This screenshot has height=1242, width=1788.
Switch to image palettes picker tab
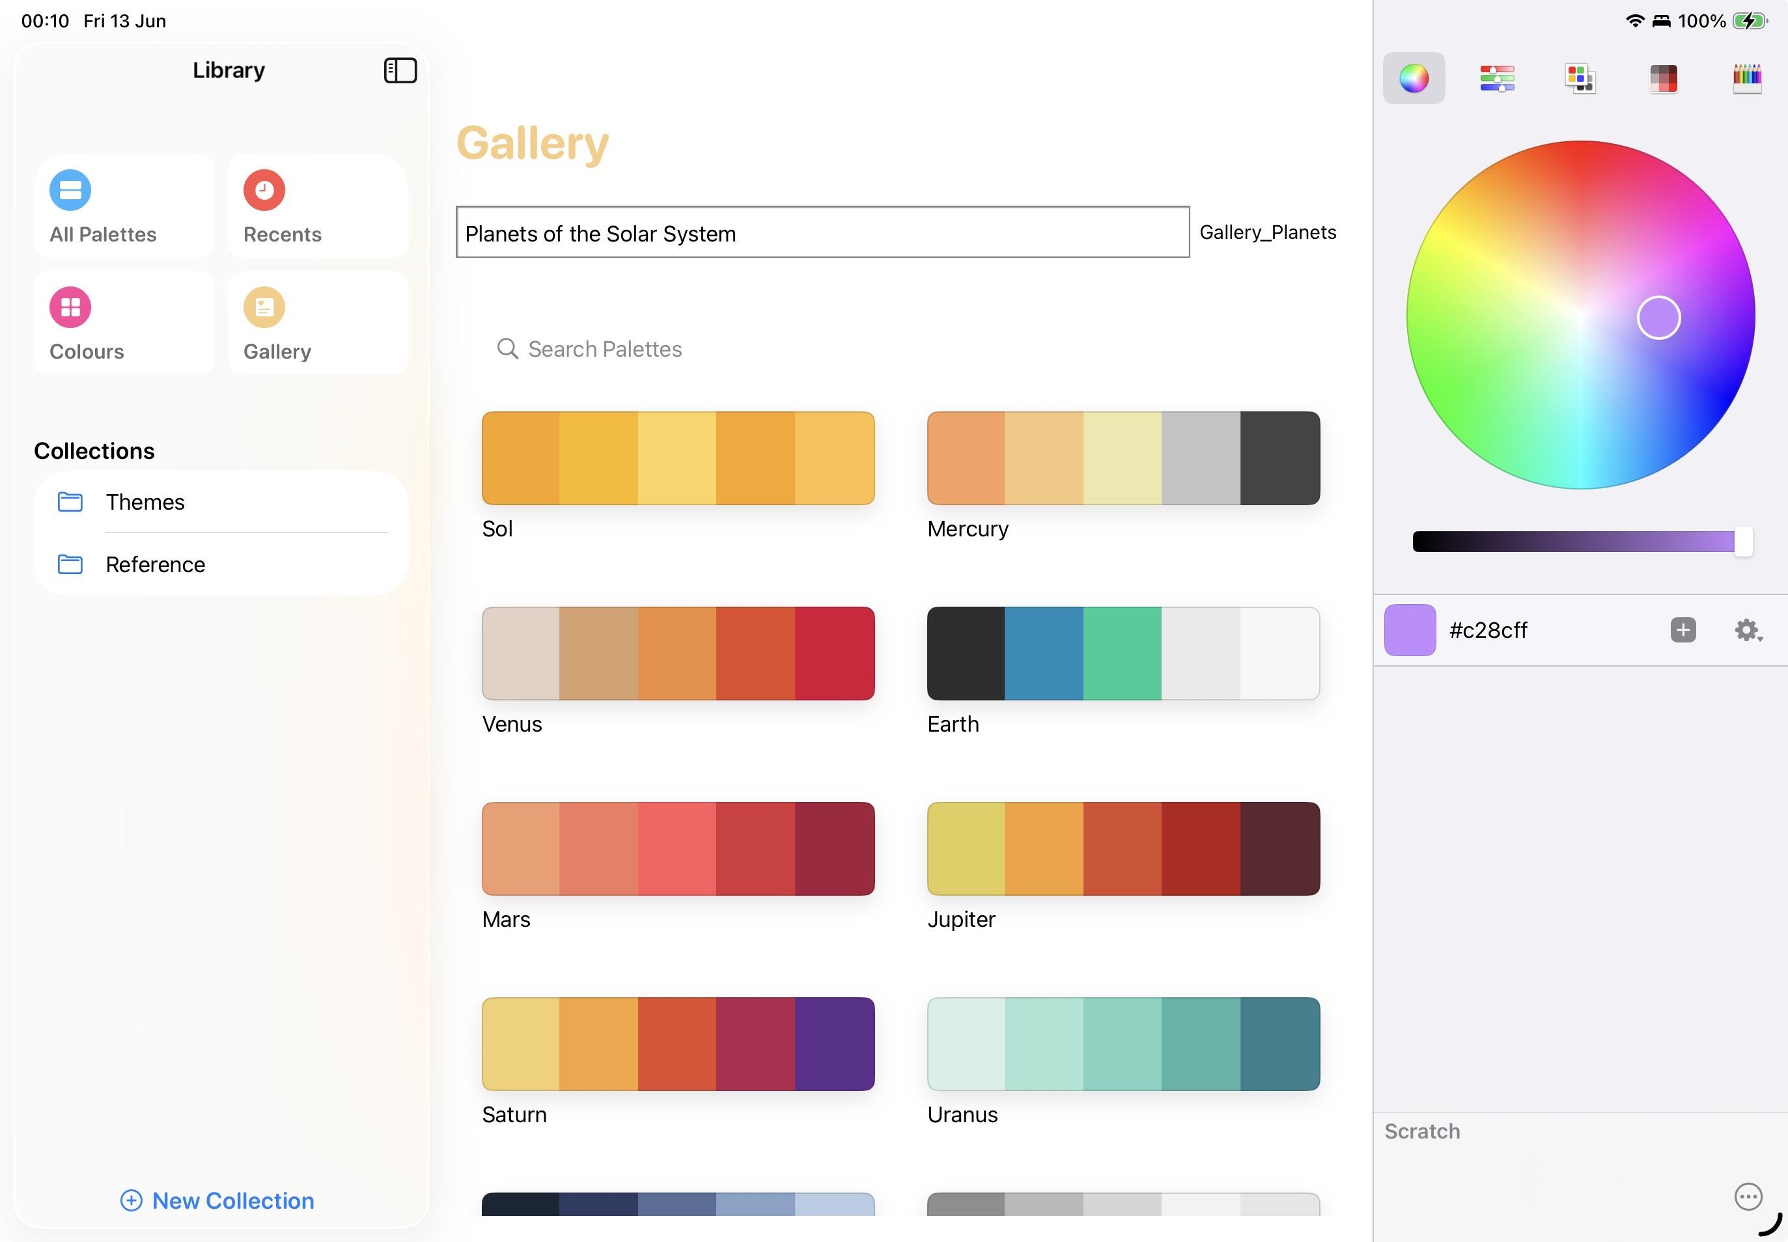coord(1664,78)
